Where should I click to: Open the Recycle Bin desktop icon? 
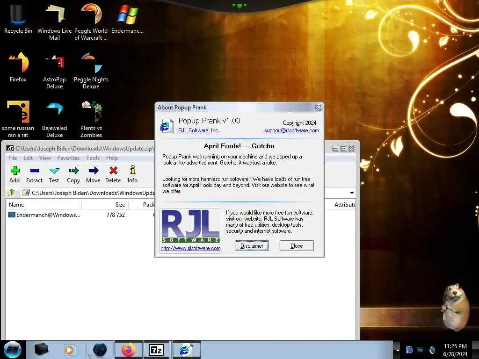point(18,18)
